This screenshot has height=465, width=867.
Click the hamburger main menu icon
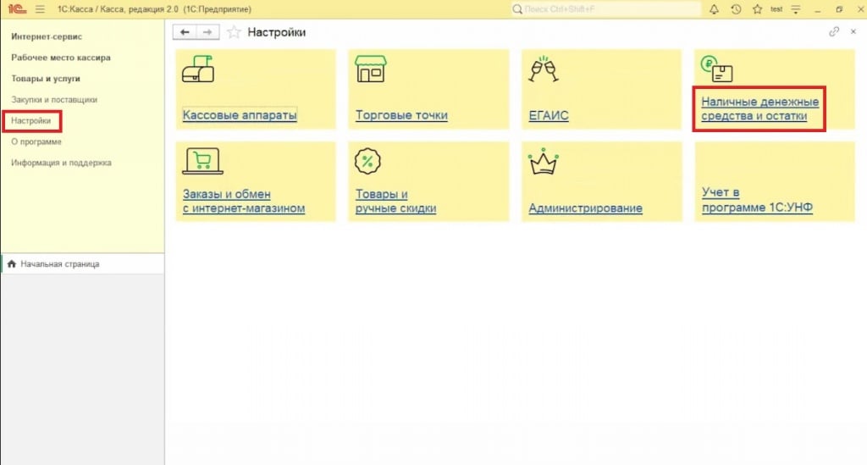(x=40, y=9)
